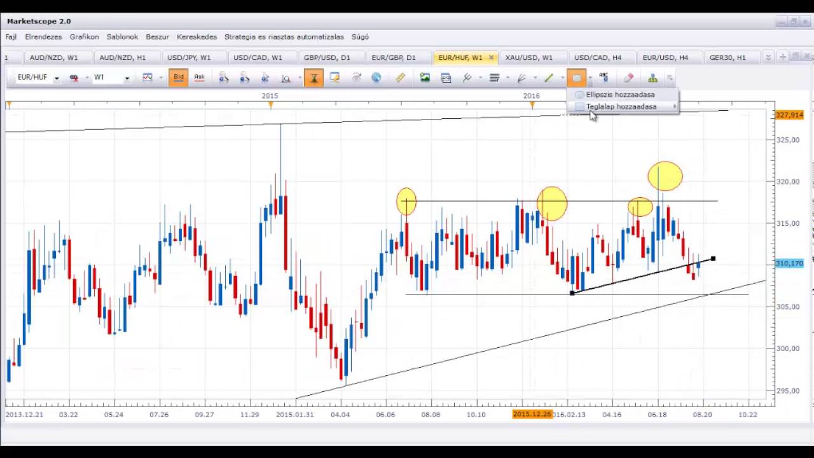Expand the trend line dropdown arrow

(x=562, y=78)
